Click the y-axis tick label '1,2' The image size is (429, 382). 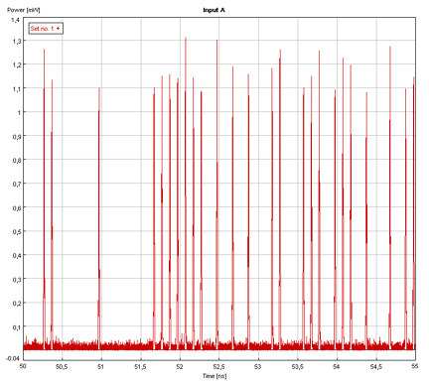[17, 64]
